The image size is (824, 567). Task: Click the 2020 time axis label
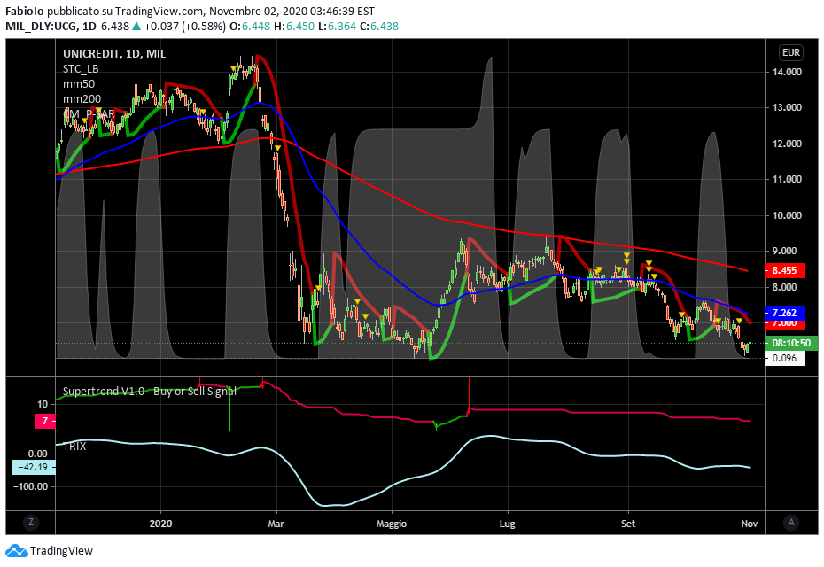point(160,524)
